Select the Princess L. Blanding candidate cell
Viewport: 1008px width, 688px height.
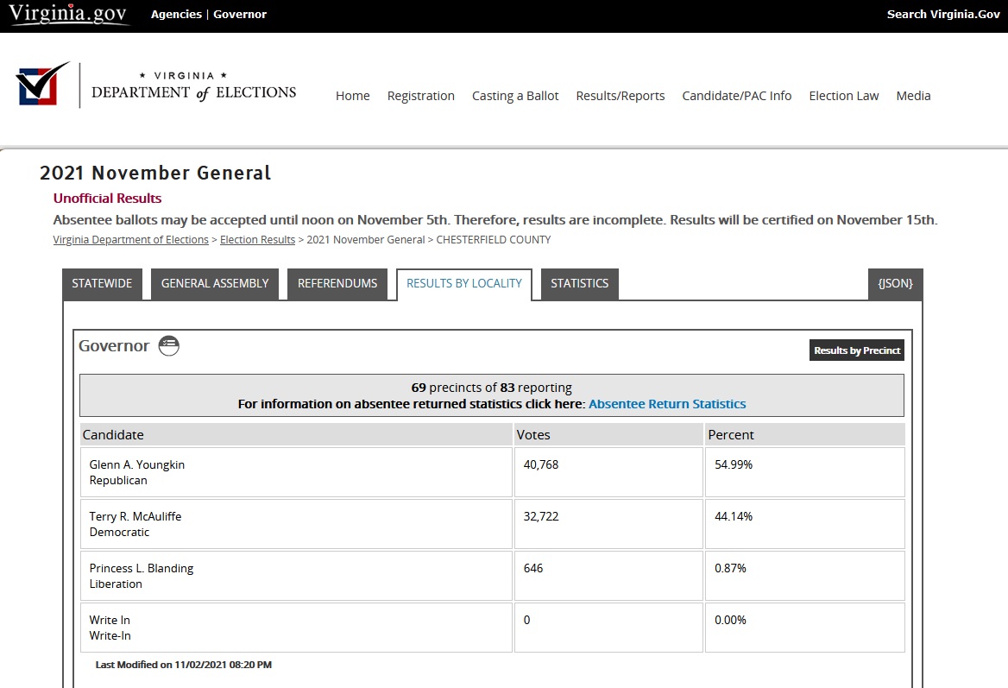(x=296, y=576)
